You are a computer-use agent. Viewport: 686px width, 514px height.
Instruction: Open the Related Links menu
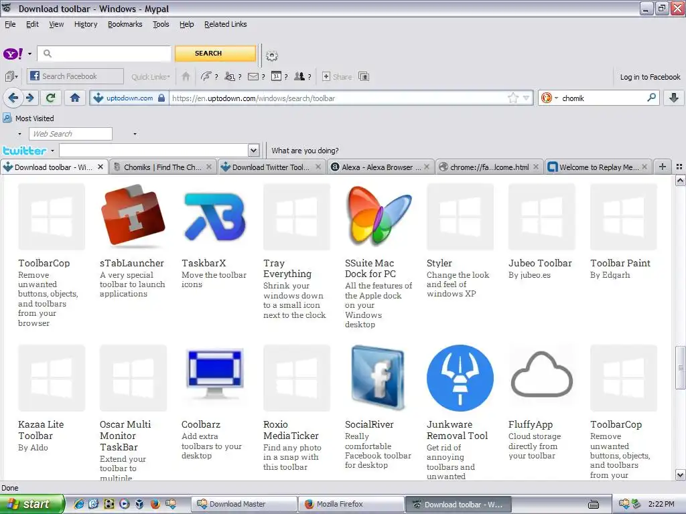(x=225, y=25)
